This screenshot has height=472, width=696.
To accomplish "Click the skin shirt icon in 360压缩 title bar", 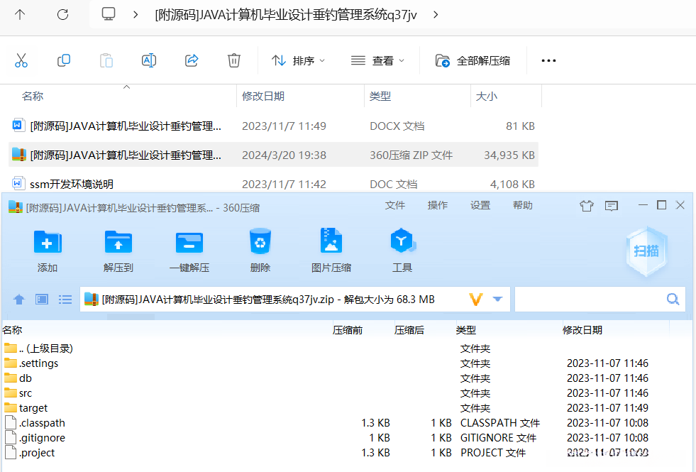I will (x=586, y=206).
